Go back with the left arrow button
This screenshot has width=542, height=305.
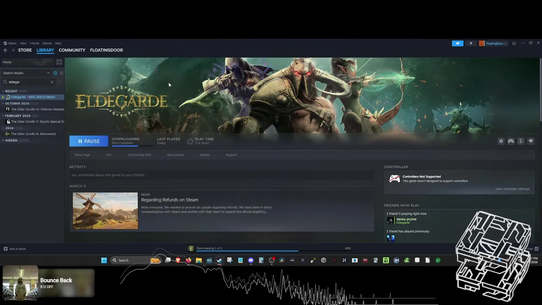(x=6, y=50)
